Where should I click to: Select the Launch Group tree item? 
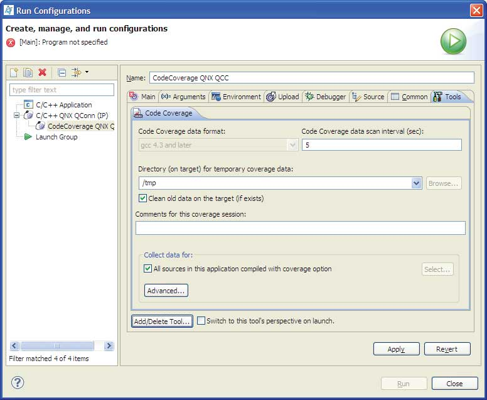click(56, 137)
